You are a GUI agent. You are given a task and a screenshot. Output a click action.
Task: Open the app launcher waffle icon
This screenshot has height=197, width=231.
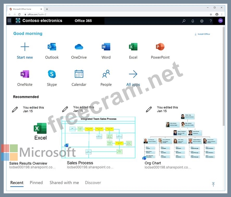9,20
